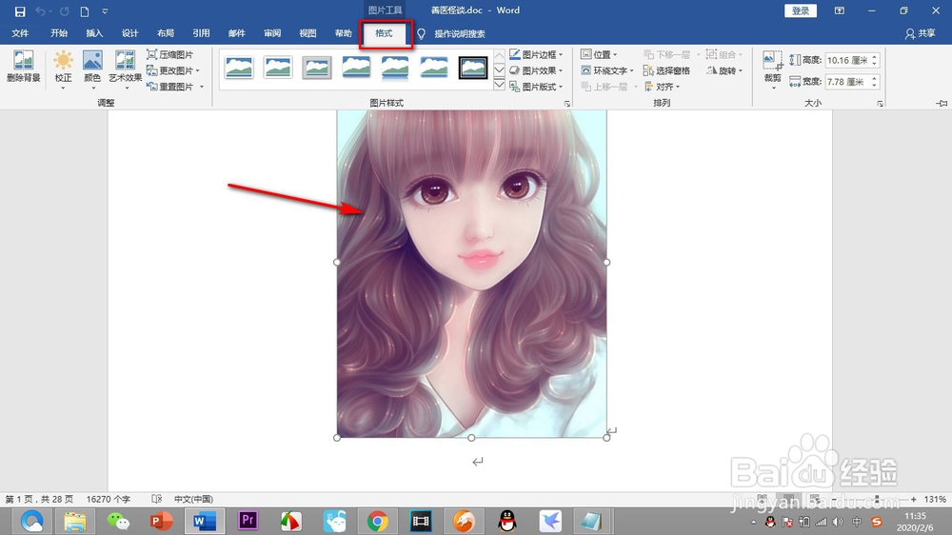Open 图片样式 group dialog launcher

pyautogui.click(x=567, y=104)
